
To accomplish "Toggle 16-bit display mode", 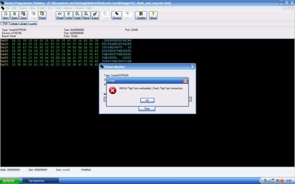I will (x=14, y=24).
